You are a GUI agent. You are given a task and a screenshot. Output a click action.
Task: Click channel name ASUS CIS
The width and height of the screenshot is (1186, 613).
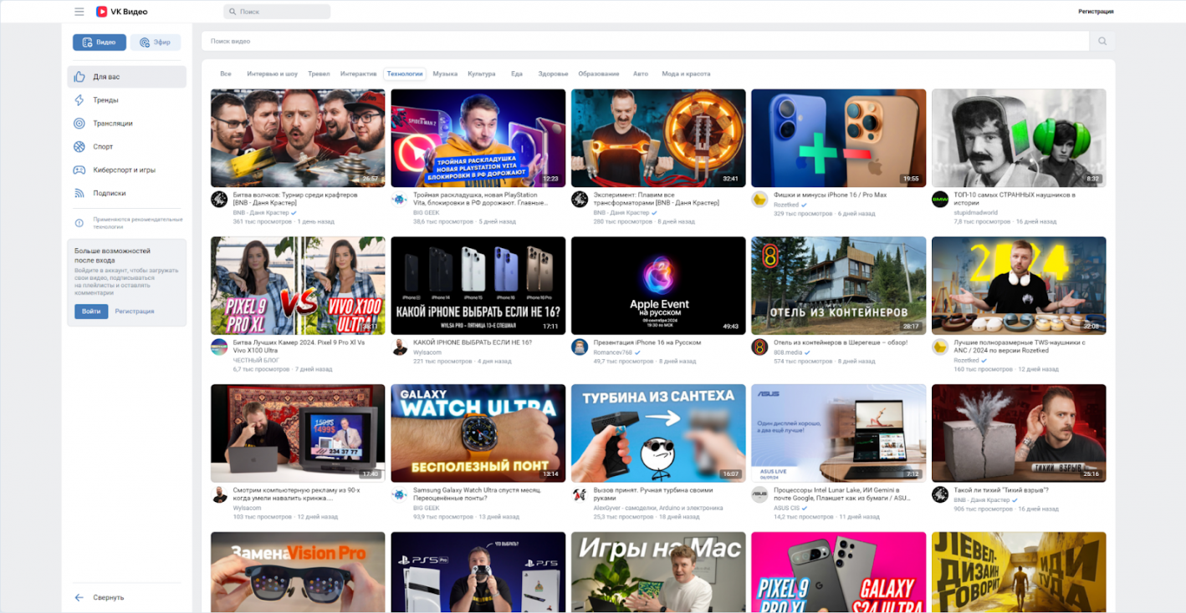click(x=787, y=508)
